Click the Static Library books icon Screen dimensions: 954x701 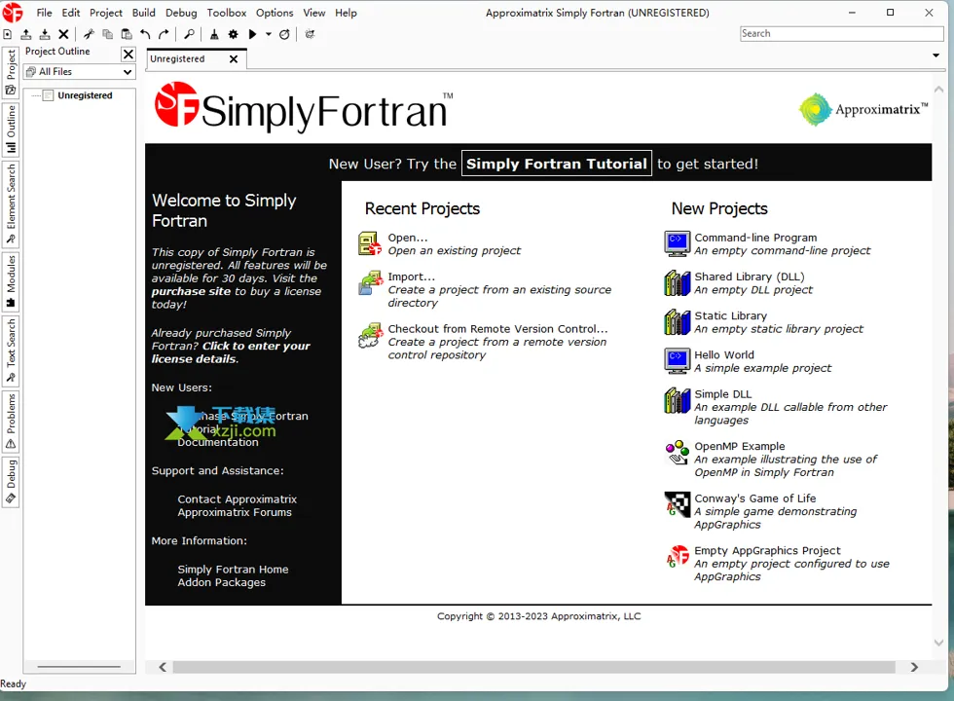(x=678, y=322)
